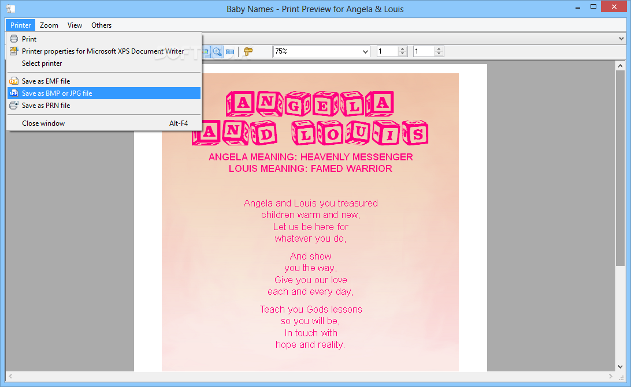Click the printer properties icon in menu

(14, 51)
